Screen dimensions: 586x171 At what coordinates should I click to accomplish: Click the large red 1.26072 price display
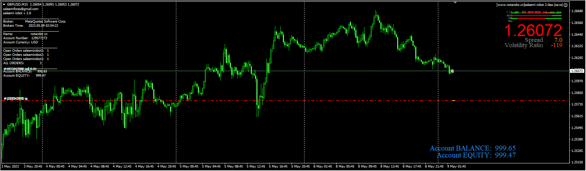(533, 31)
